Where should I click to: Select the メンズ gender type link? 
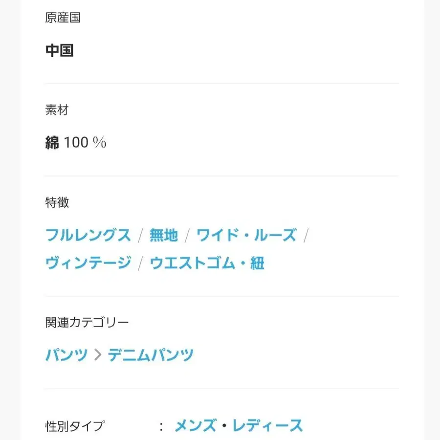pyautogui.click(x=196, y=426)
